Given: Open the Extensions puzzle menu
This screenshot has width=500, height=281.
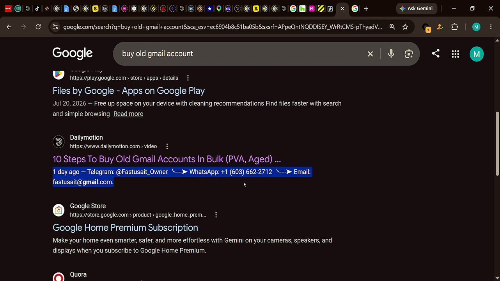Looking at the screenshot, I should tap(454, 27).
